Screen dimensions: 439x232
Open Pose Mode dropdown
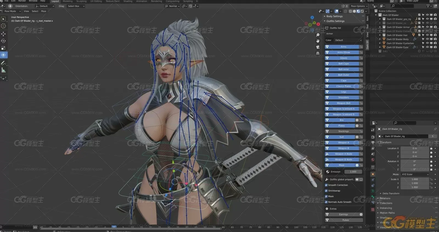pyautogui.click(x=11, y=11)
